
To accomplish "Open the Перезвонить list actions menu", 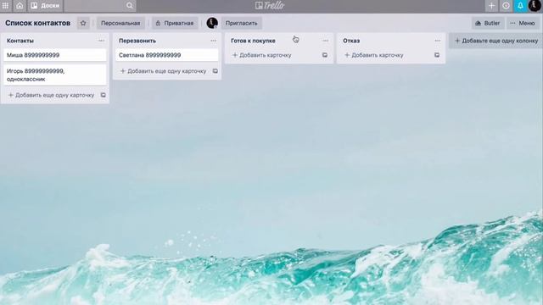I will 213,41.
